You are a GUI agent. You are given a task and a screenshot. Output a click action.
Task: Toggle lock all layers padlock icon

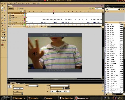click(x=23, y=11)
